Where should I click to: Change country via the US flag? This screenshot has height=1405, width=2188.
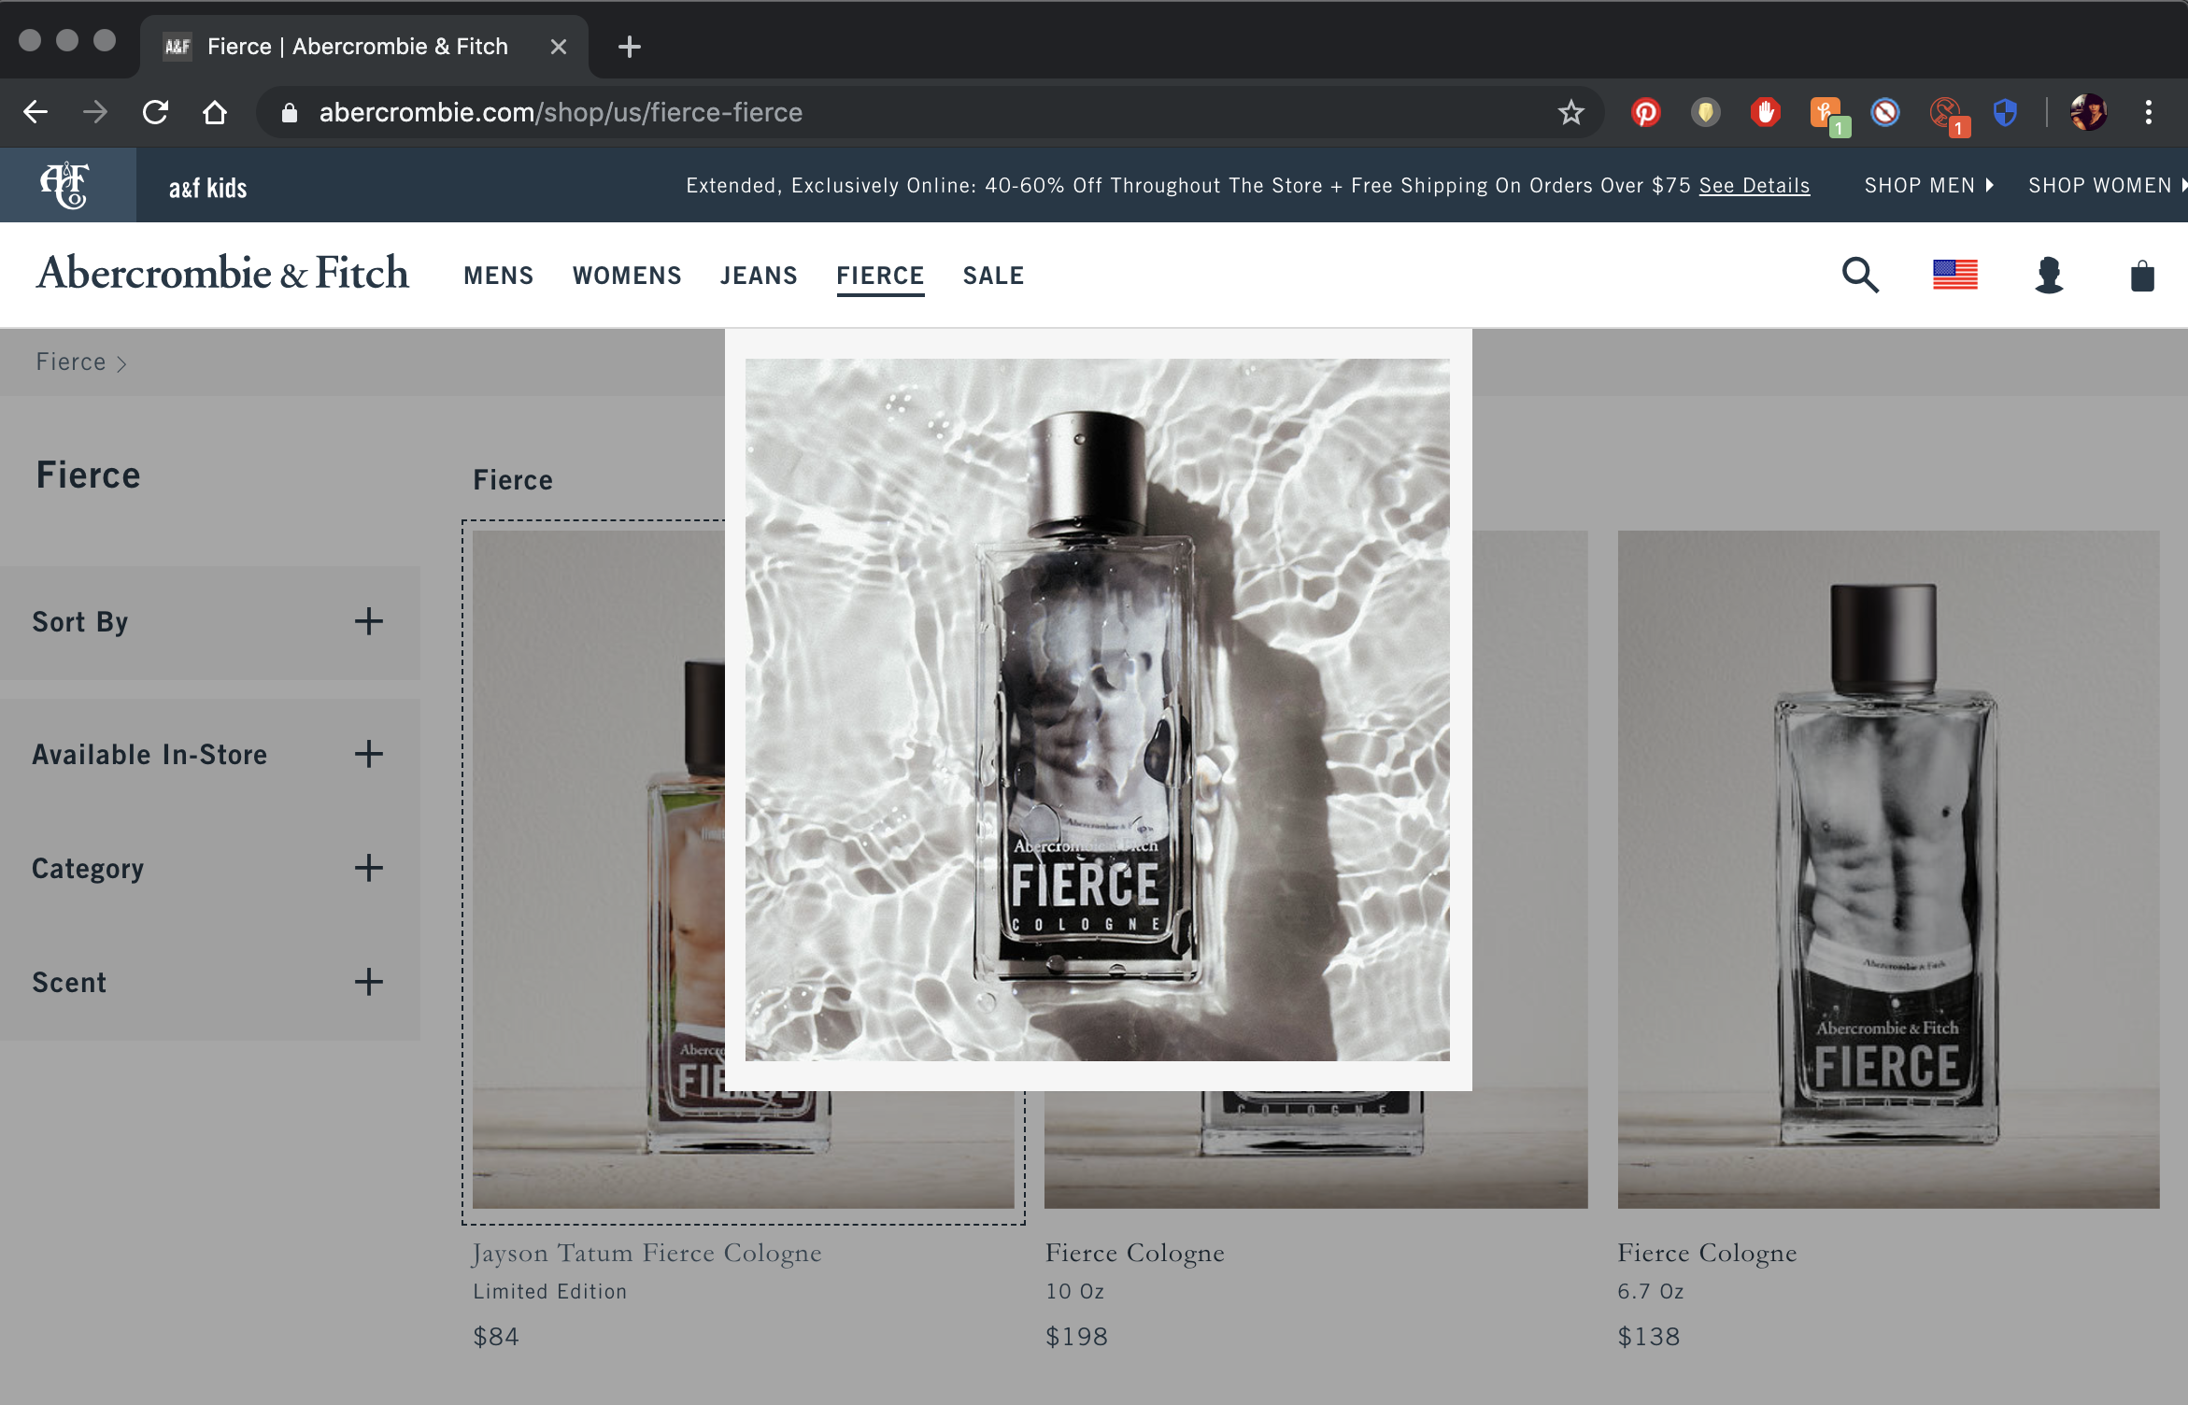(1955, 275)
